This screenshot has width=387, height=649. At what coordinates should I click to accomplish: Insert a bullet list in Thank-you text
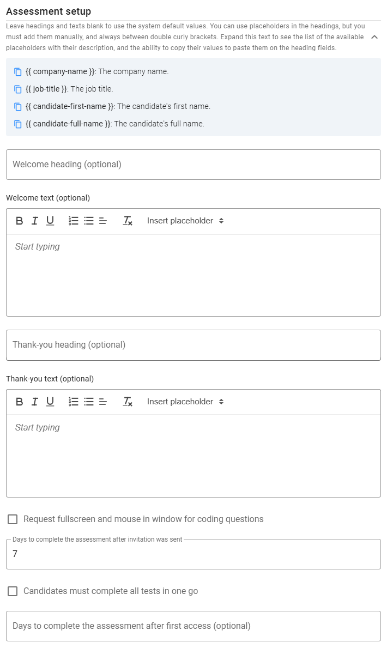click(87, 402)
